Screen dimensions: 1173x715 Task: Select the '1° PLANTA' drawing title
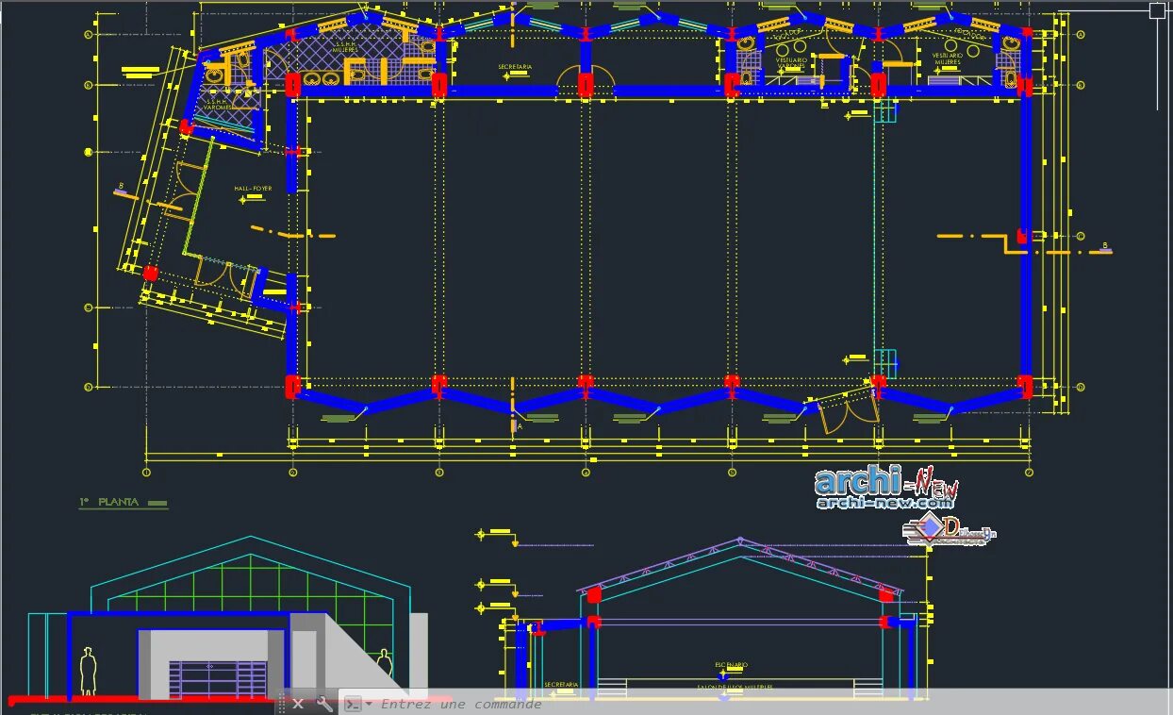tap(108, 502)
